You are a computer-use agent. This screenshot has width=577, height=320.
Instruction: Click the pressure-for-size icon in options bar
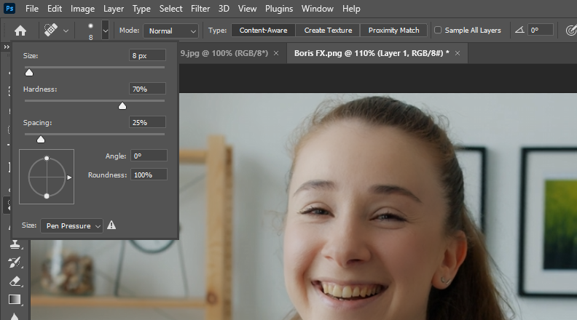pyautogui.click(x=570, y=31)
